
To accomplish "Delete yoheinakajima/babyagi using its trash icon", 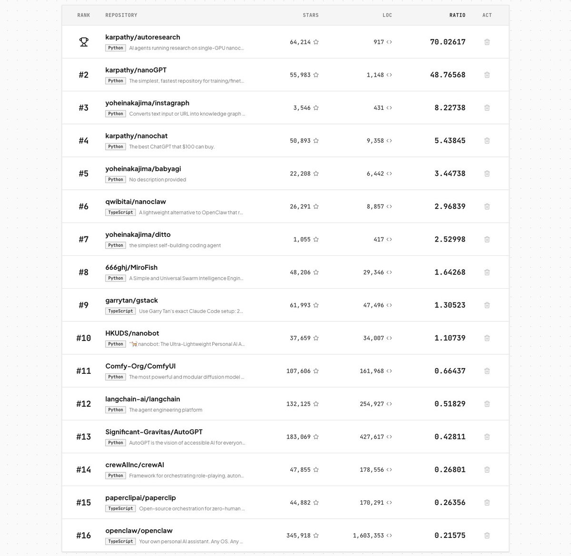I will pos(487,173).
